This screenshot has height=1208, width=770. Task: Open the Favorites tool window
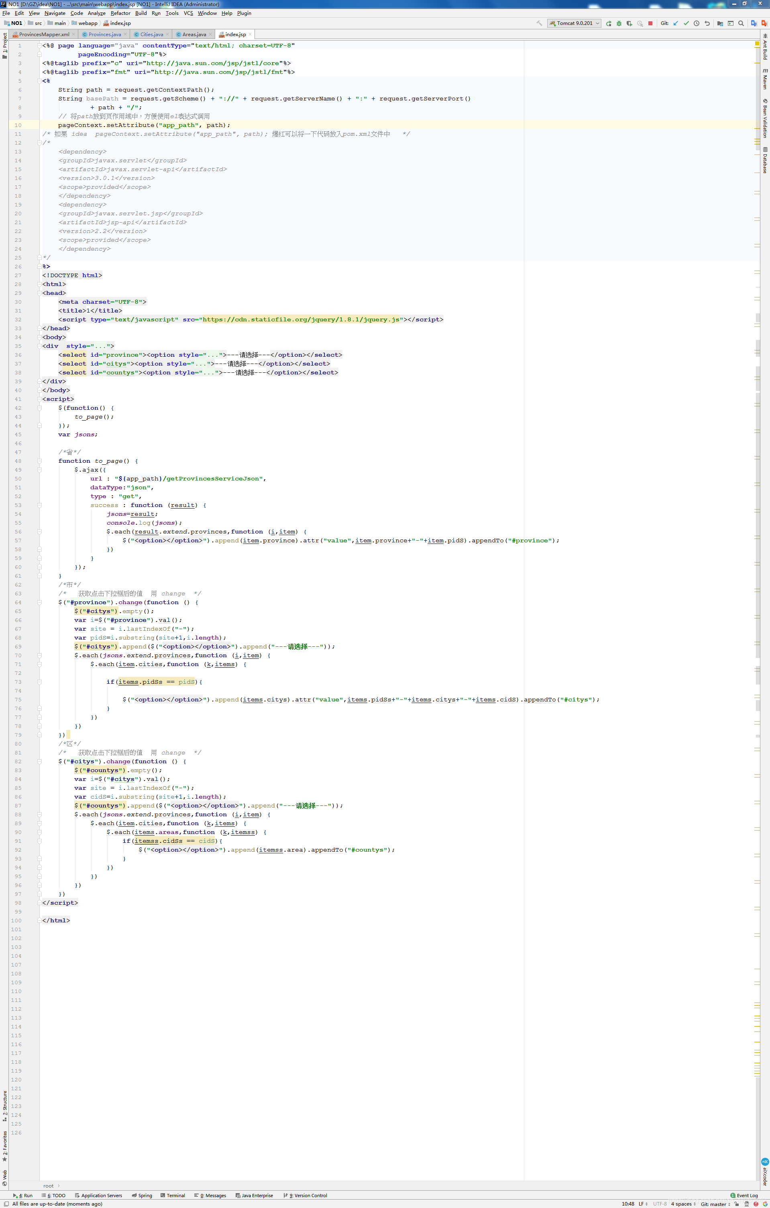click(x=4, y=1146)
